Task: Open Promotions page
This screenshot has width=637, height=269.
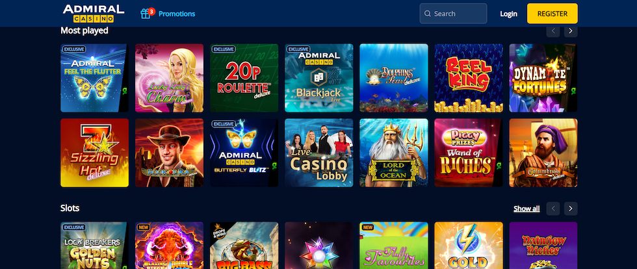Action: click(177, 14)
